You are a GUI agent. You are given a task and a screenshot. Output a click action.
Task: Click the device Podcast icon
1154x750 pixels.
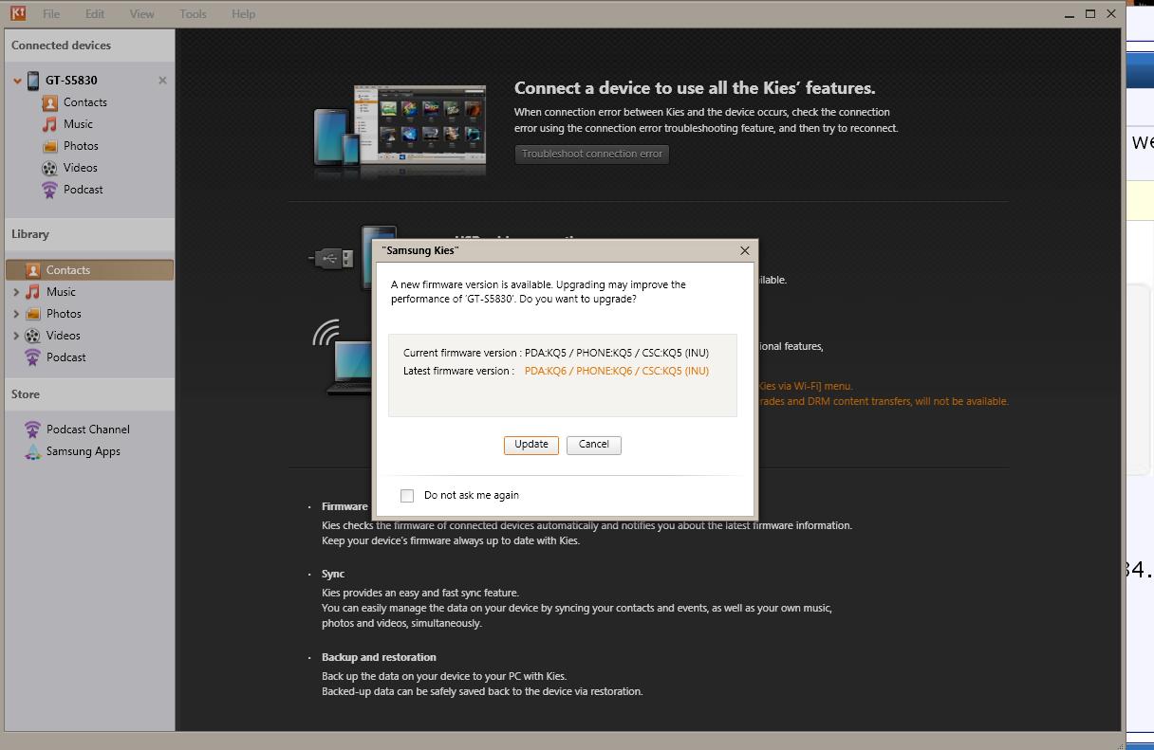click(49, 190)
